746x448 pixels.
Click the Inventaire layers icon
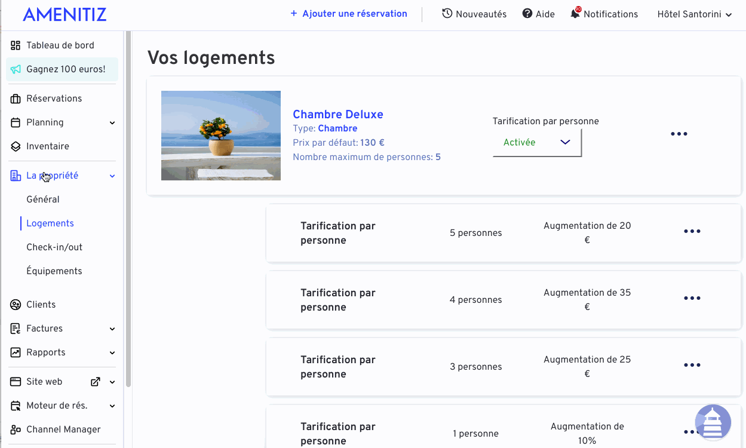point(16,146)
